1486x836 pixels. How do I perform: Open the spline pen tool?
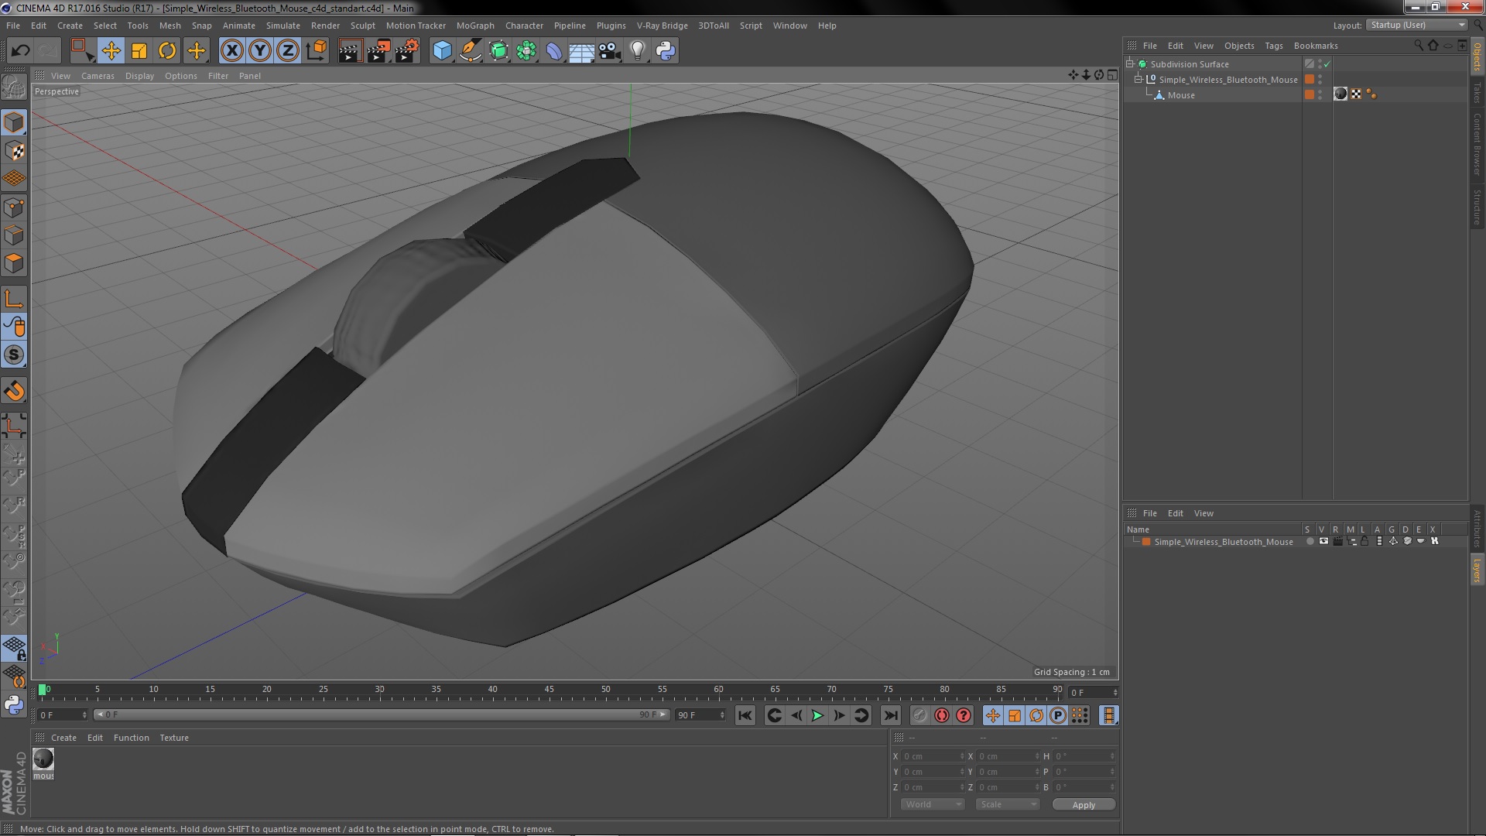coord(470,51)
